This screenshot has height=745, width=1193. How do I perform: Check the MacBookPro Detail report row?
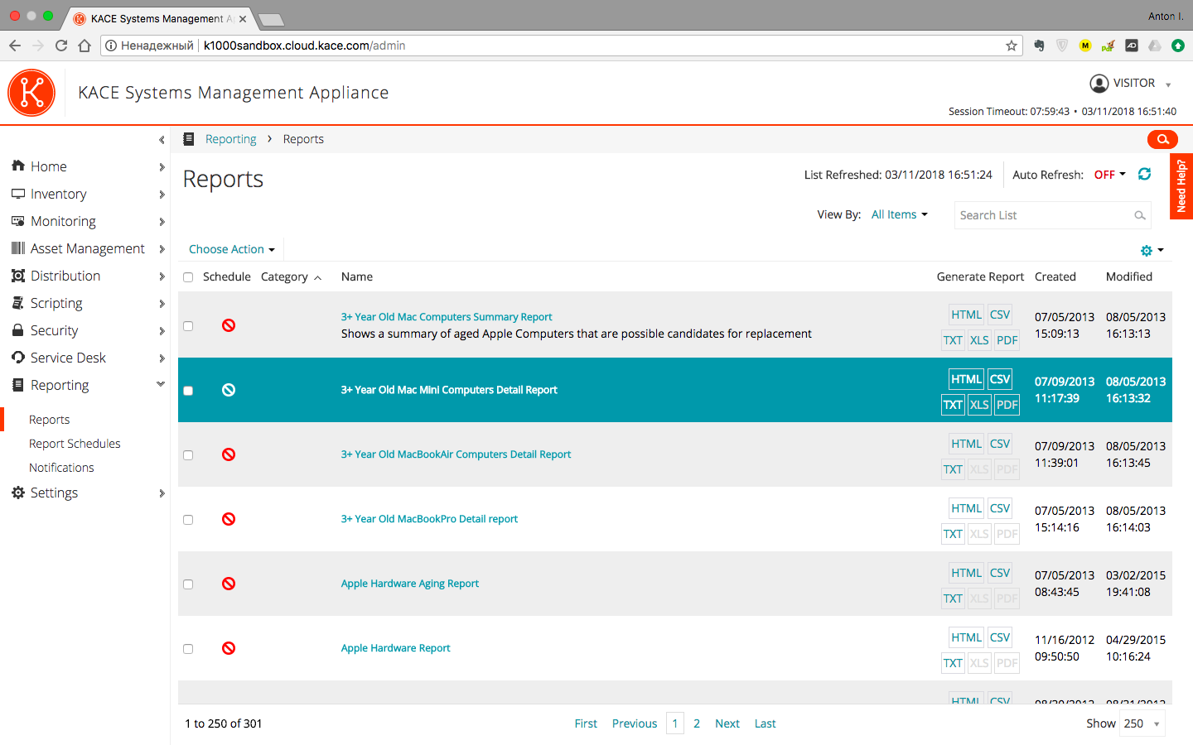188,520
